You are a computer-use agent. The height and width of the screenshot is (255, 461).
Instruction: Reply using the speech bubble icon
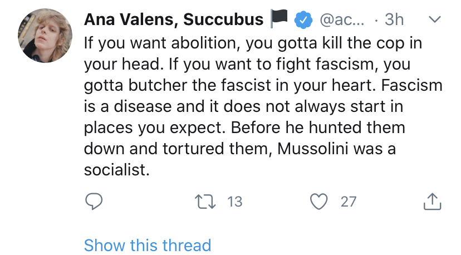coord(95,201)
